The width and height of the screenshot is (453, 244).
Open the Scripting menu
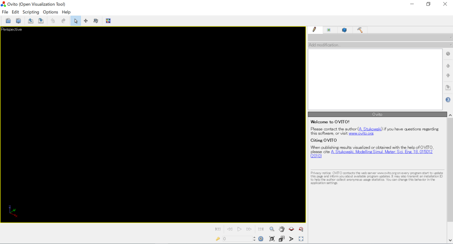pyautogui.click(x=31, y=12)
